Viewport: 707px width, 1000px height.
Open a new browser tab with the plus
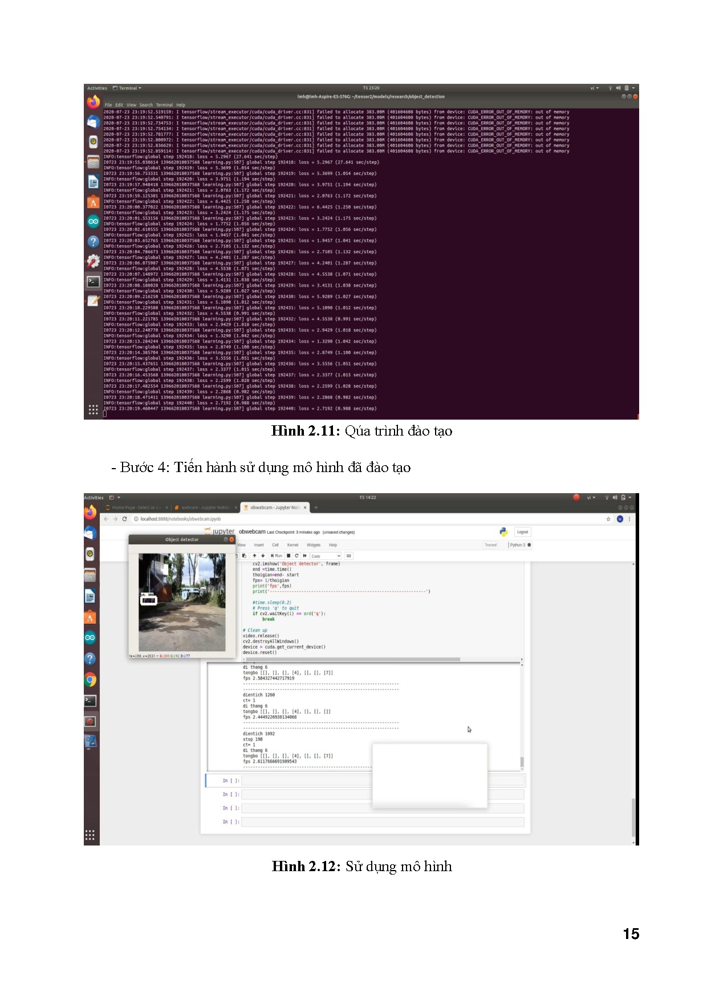(316, 507)
